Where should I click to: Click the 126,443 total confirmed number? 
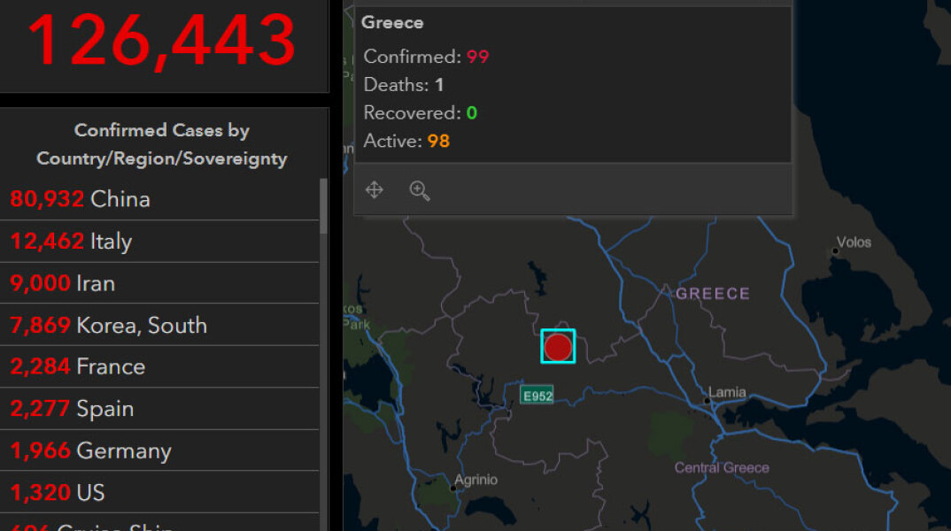pyautogui.click(x=161, y=40)
